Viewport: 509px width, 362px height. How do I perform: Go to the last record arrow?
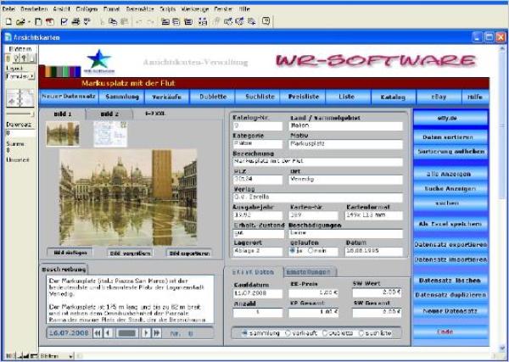[156, 333]
